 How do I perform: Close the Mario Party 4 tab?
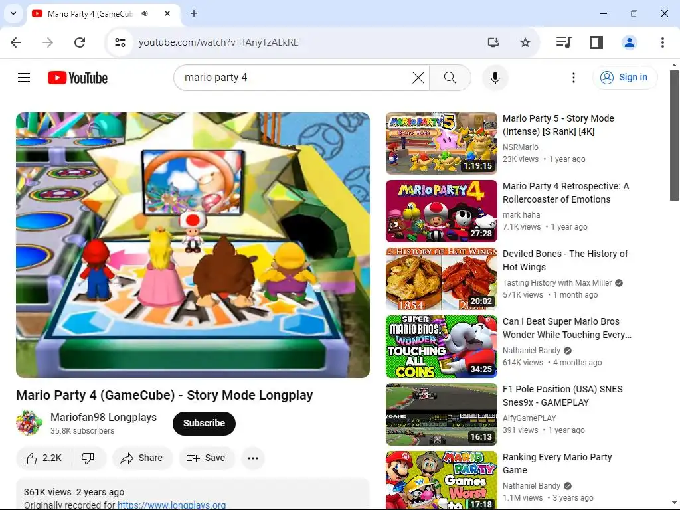[167, 13]
